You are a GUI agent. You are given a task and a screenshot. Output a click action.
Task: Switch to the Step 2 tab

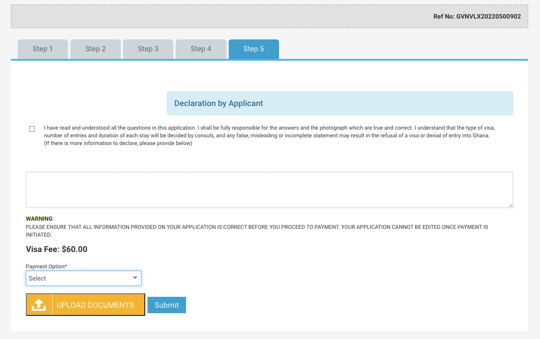pos(95,49)
